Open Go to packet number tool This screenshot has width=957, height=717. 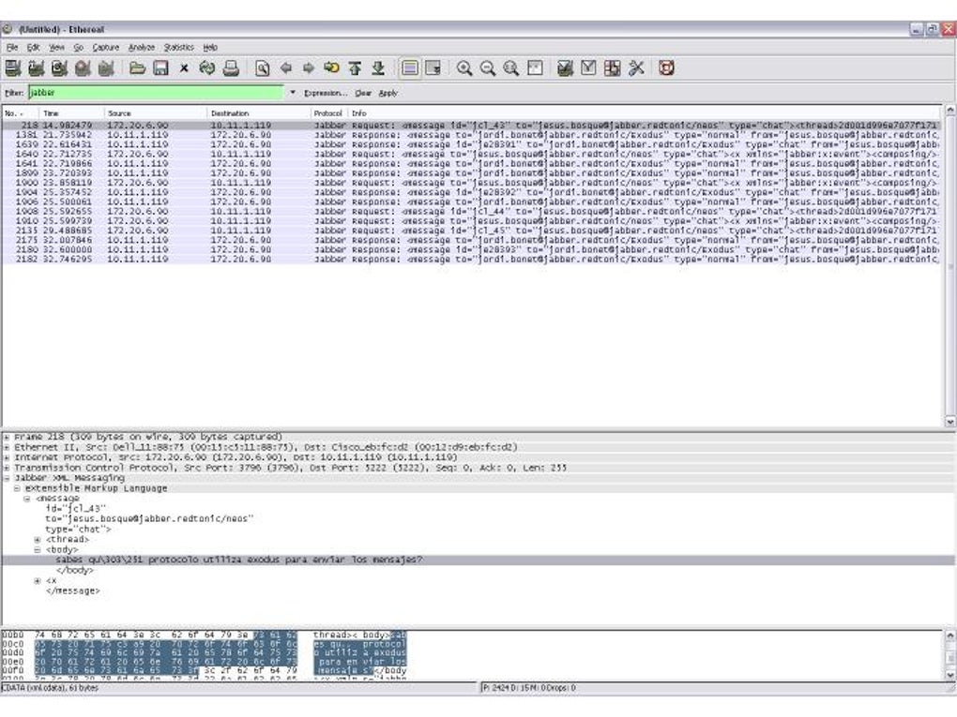(332, 68)
